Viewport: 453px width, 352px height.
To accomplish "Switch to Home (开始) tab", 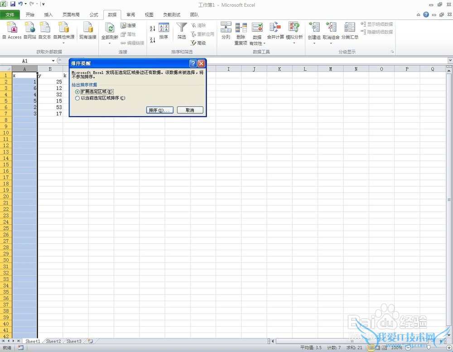I will [30, 15].
